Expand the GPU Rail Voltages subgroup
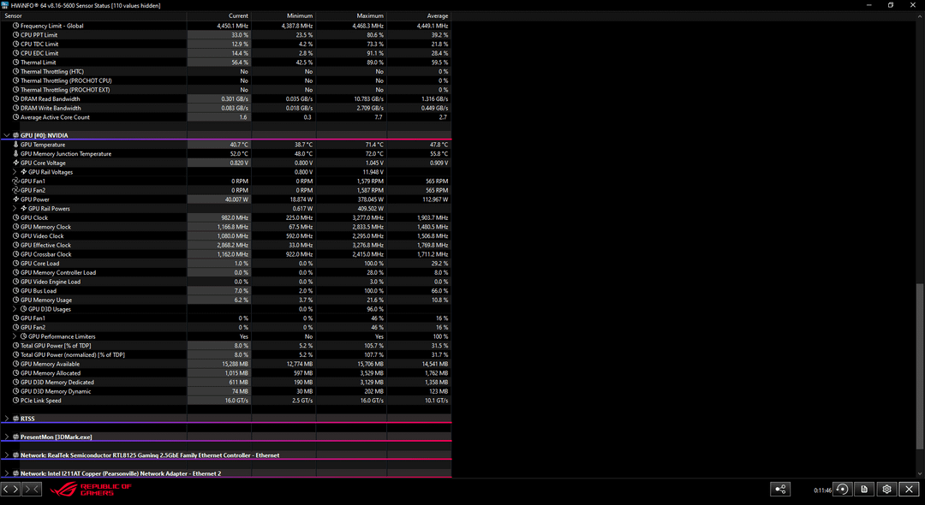The width and height of the screenshot is (925, 505). (15, 172)
